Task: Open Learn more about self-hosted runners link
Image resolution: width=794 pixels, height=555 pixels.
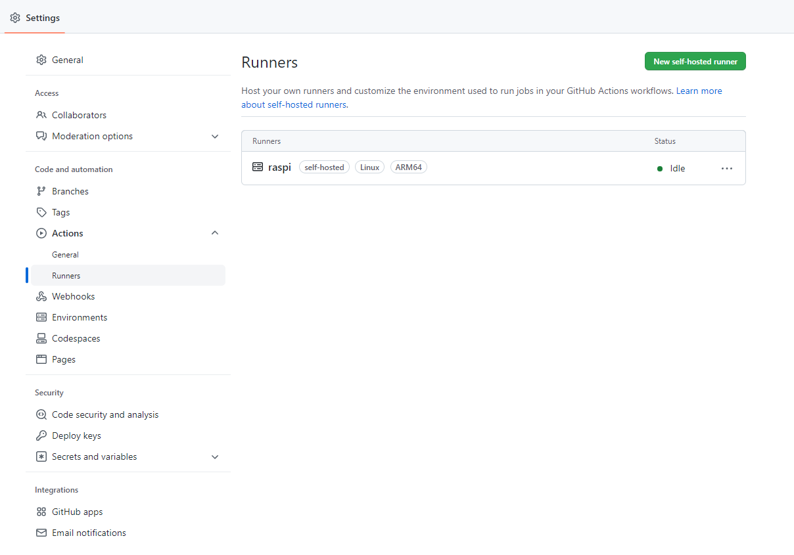Action: [699, 91]
